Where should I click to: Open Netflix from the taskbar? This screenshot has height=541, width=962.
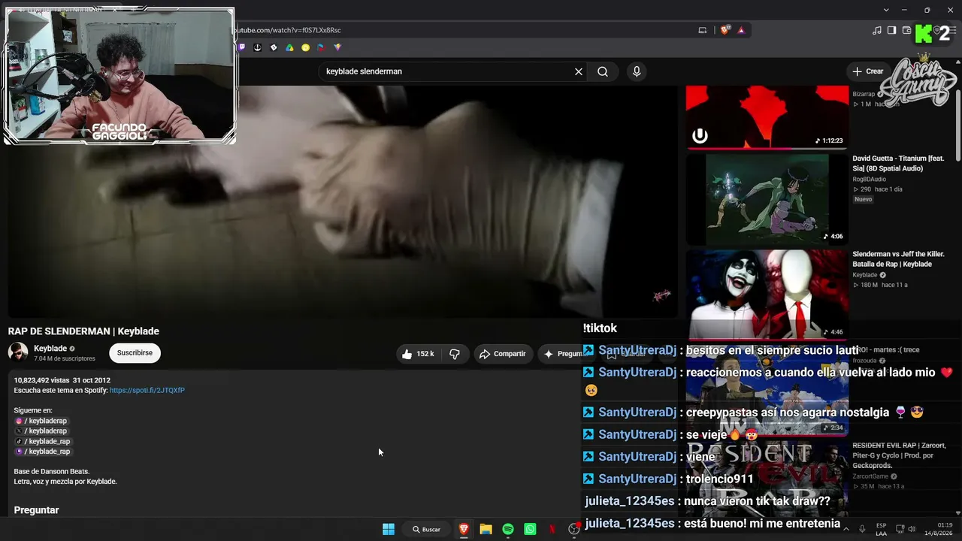pos(552,529)
